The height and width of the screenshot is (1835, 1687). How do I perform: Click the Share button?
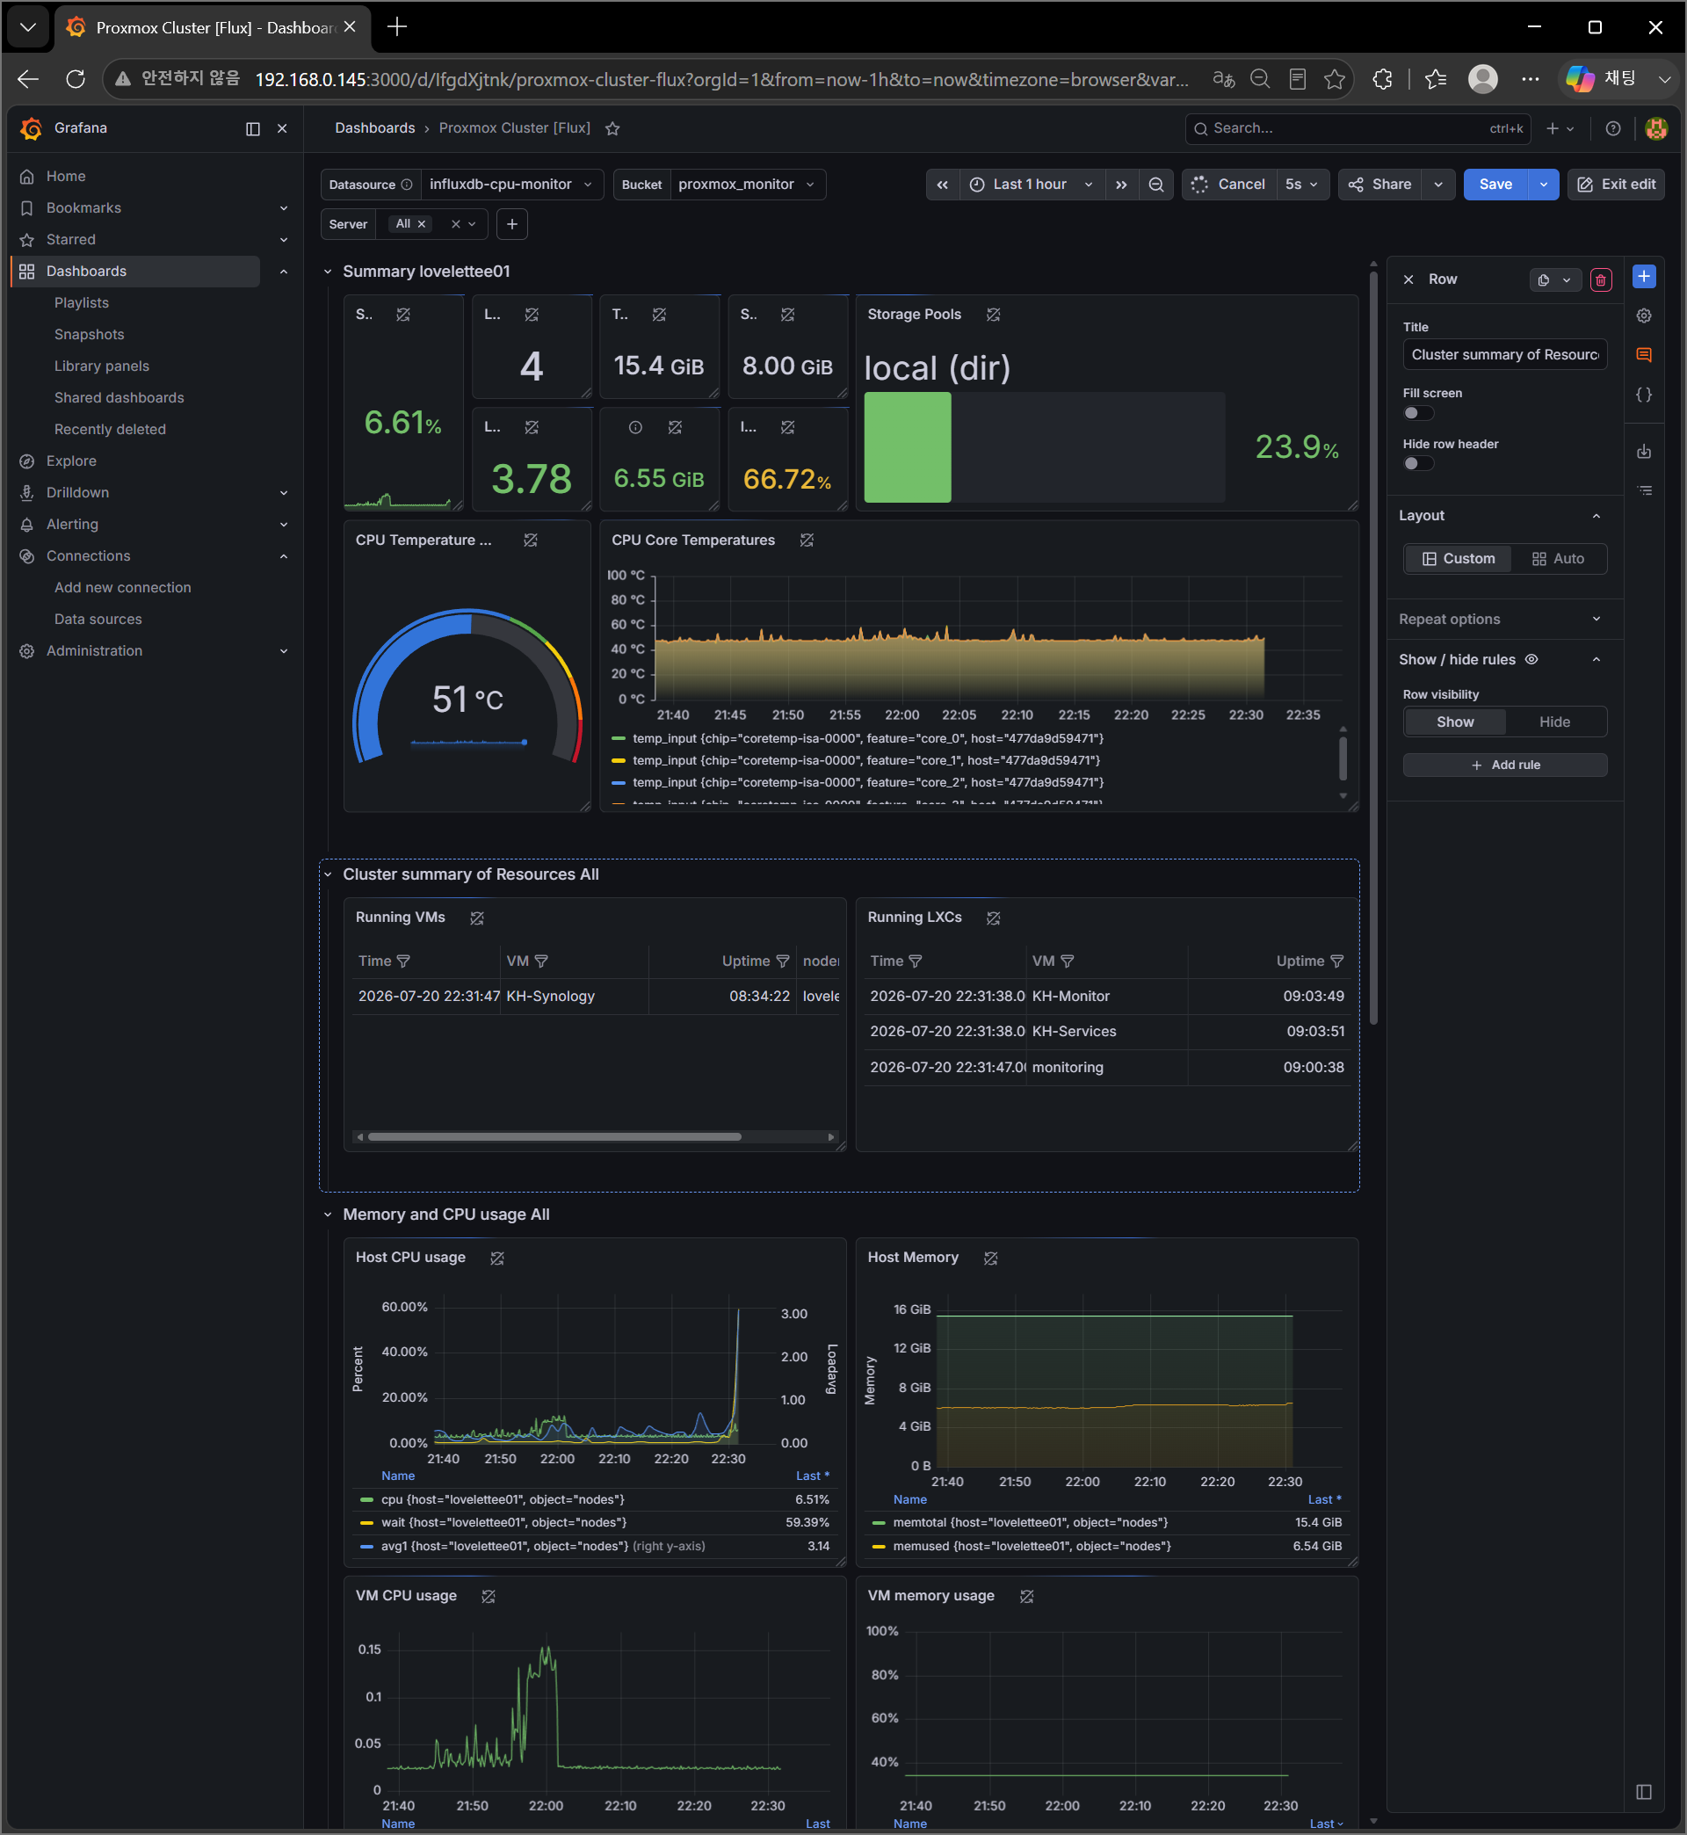coord(1379,185)
